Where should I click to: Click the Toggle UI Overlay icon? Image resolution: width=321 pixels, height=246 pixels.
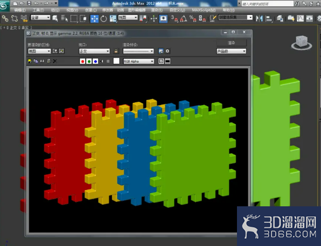[161, 61]
